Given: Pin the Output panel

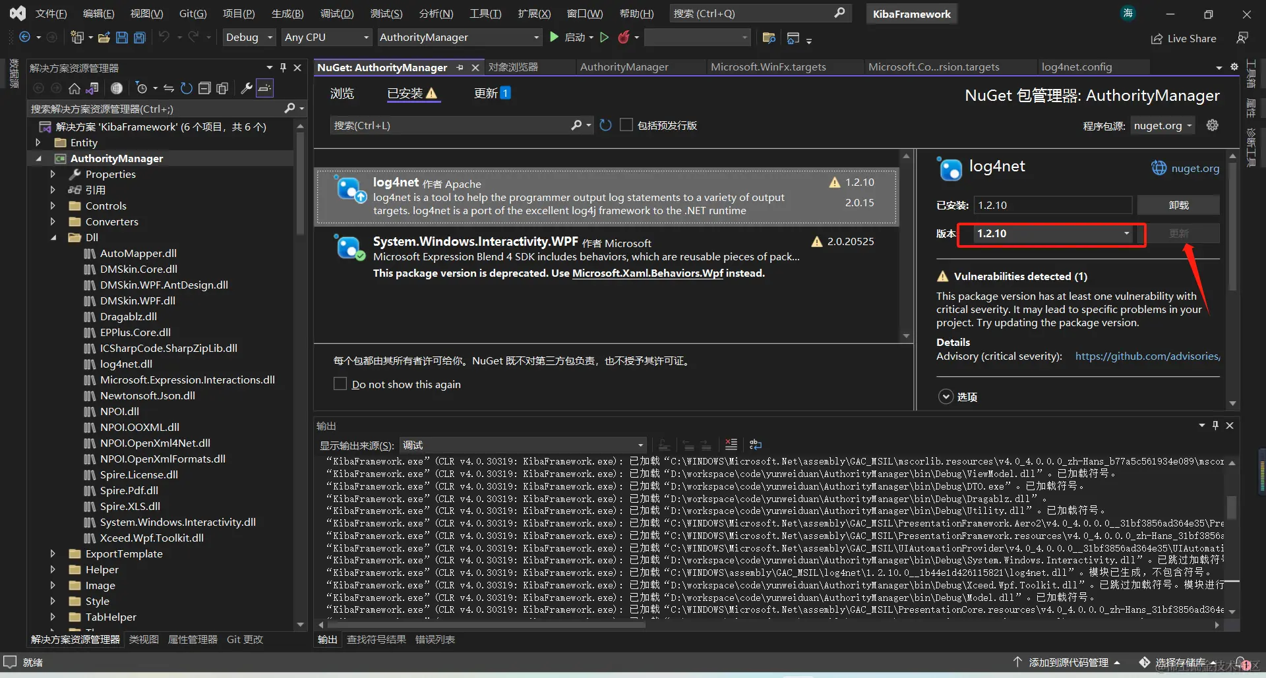Looking at the screenshot, I should pyautogui.click(x=1215, y=426).
